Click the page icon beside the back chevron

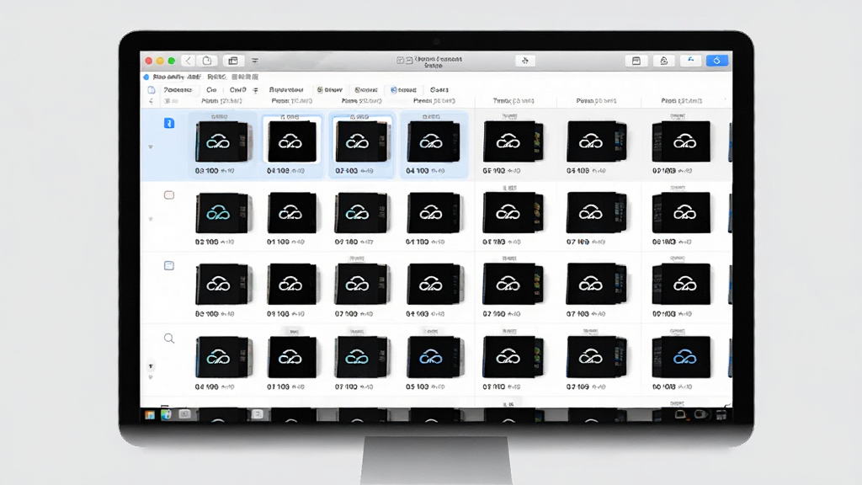[x=207, y=61]
